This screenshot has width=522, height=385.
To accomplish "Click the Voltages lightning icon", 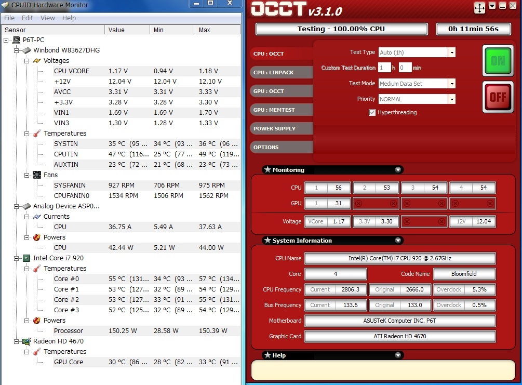I will click(37, 61).
